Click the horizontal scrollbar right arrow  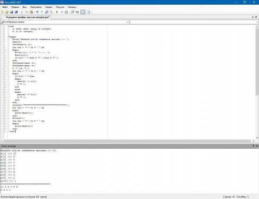click(x=254, y=141)
